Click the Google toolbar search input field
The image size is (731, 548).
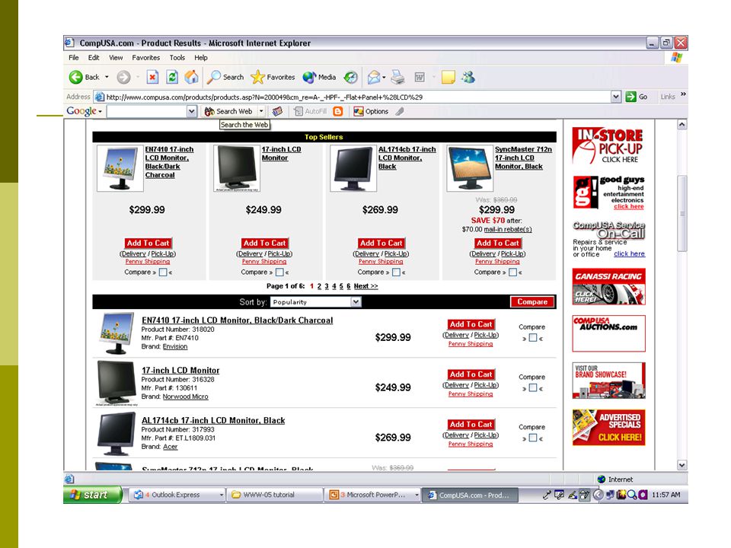[147, 111]
